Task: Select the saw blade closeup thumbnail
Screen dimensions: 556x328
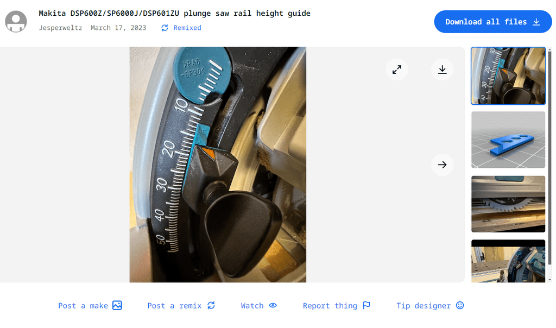Action: [x=508, y=204]
